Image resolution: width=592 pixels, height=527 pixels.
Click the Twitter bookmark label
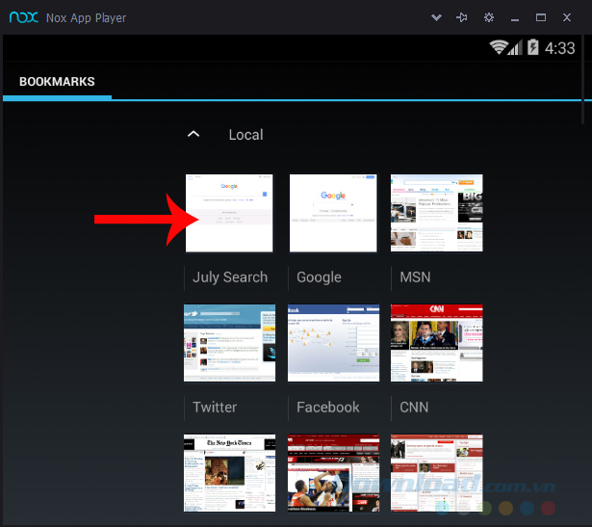[215, 407]
